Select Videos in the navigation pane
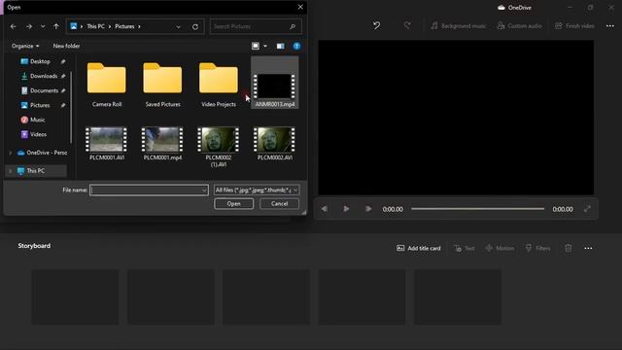 38,134
